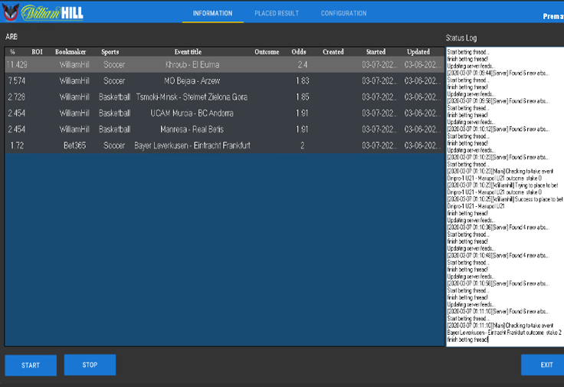The height and width of the screenshot is (387, 564).
Task: Select the Manresa - Real Betis row
Action: [225, 130]
